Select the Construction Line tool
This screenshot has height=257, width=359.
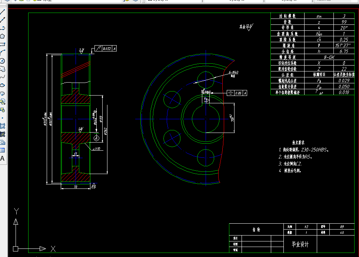pos(3,20)
